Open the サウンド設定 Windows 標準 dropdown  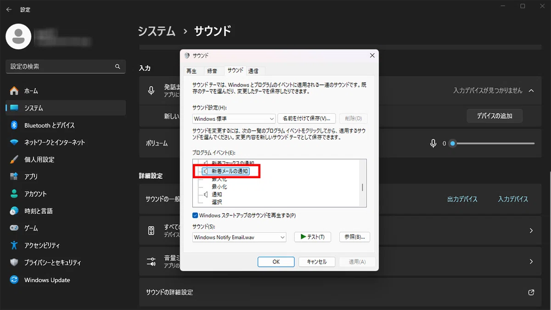(234, 118)
